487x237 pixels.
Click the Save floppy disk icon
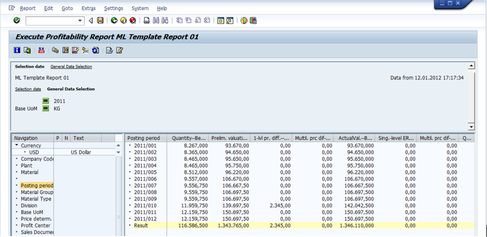pos(100,21)
